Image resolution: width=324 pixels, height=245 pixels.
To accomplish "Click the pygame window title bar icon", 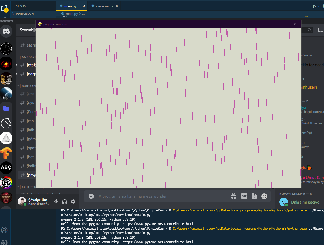I will click(x=40, y=24).
